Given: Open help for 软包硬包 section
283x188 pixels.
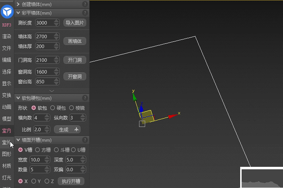Looking at the screenshot, I should (x=85, y=98).
